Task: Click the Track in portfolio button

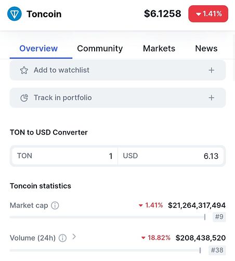Action: click(x=117, y=98)
